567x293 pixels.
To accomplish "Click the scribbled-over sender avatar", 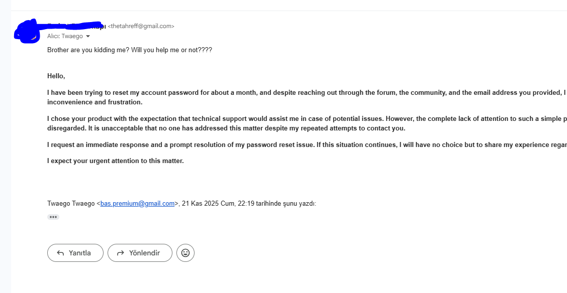I will (x=27, y=32).
